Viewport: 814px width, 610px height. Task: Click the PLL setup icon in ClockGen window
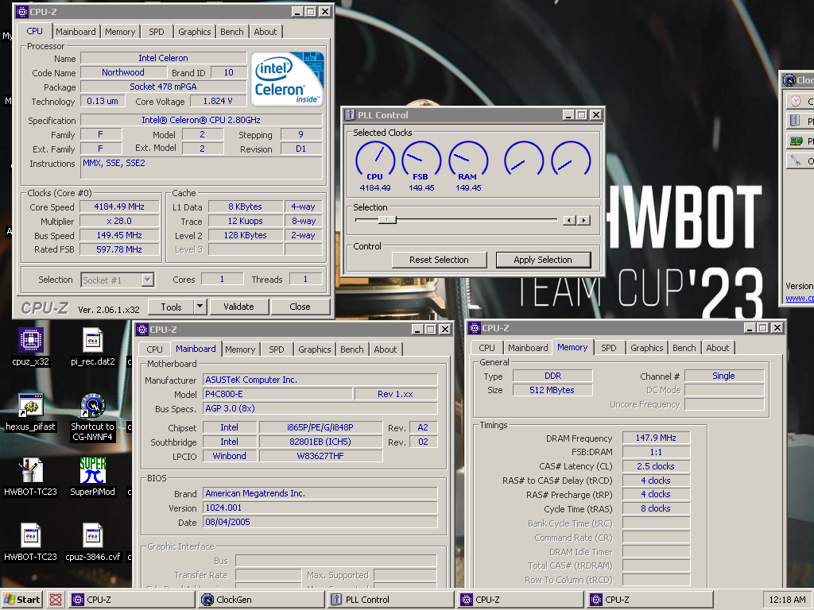click(x=795, y=121)
